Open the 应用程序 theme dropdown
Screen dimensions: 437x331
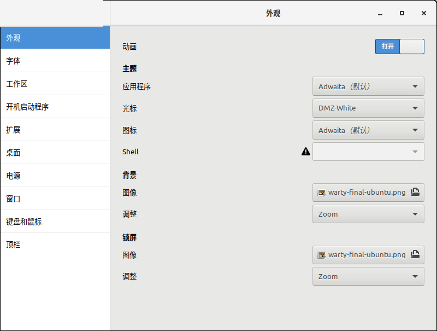tap(368, 86)
